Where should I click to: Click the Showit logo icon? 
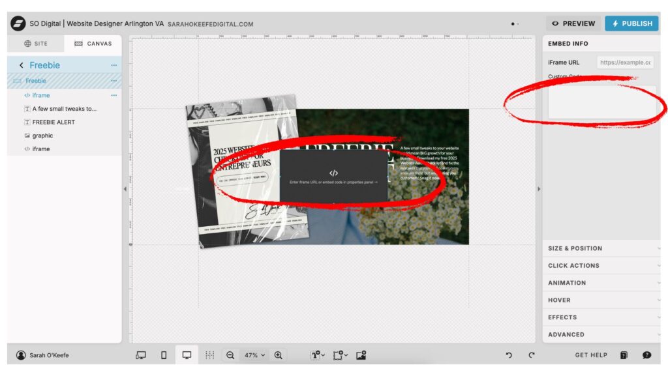point(18,23)
